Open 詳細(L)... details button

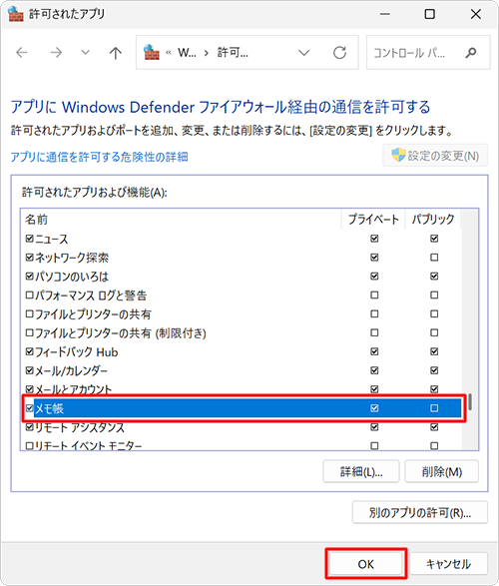tap(361, 471)
